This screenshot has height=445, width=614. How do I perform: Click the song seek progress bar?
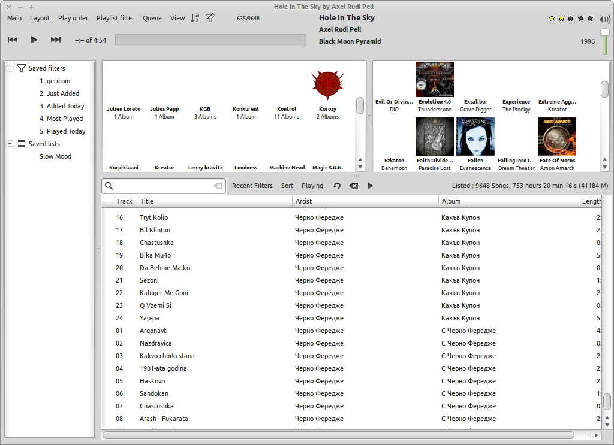pos(210,40)
